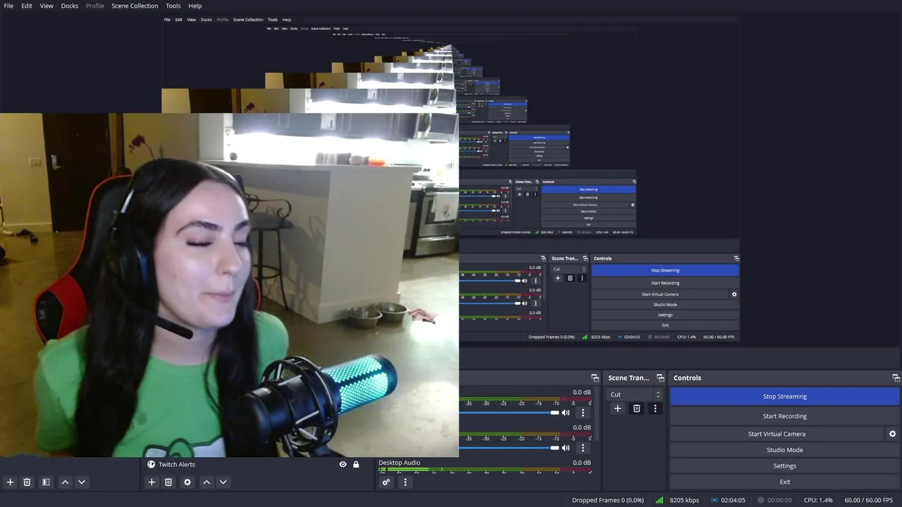
Task: Start the Virtual Camera
Action: [x=777, y=434]
